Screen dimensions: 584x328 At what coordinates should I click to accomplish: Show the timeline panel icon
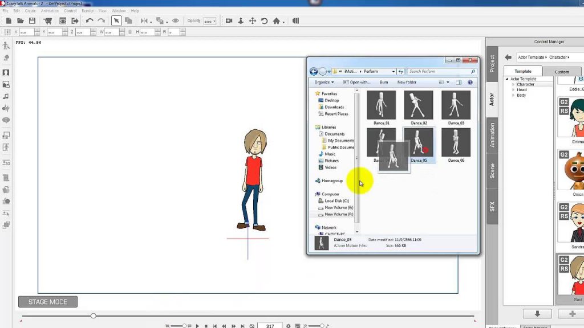point(297,326)
